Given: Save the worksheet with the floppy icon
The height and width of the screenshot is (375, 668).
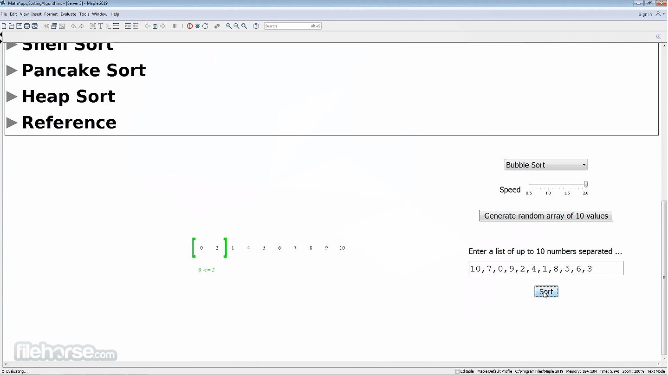Looking at the screenshot, I should [x=19, y=26].
